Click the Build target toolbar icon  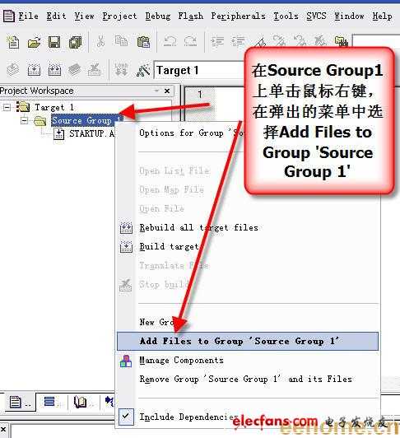point(34,70)
